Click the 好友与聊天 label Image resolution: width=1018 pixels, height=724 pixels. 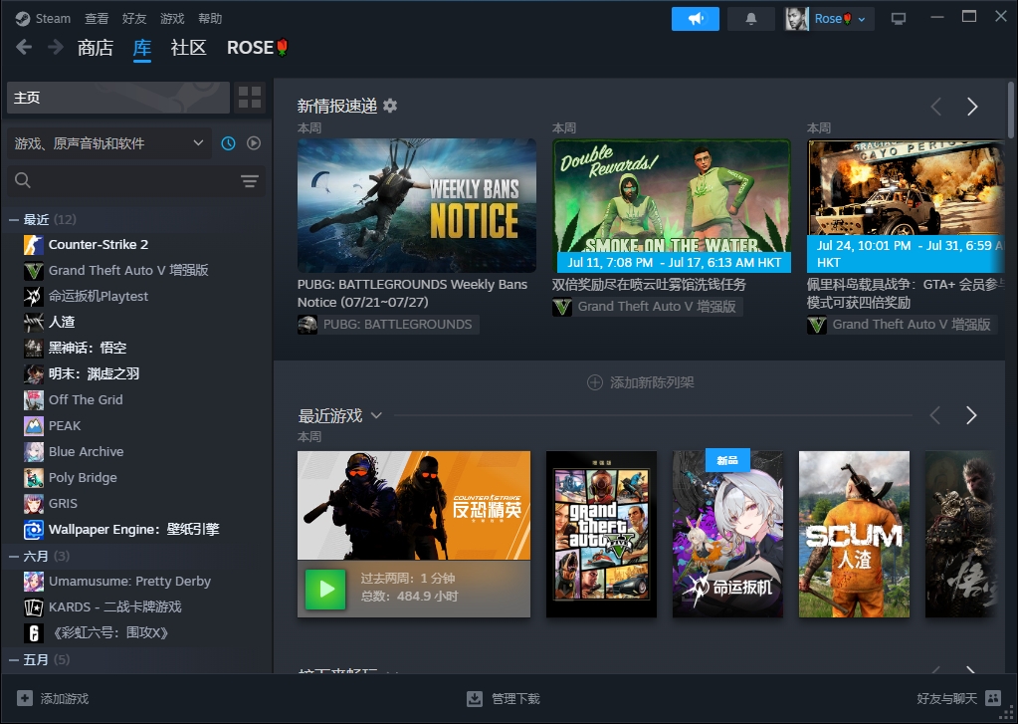(946, 699)
